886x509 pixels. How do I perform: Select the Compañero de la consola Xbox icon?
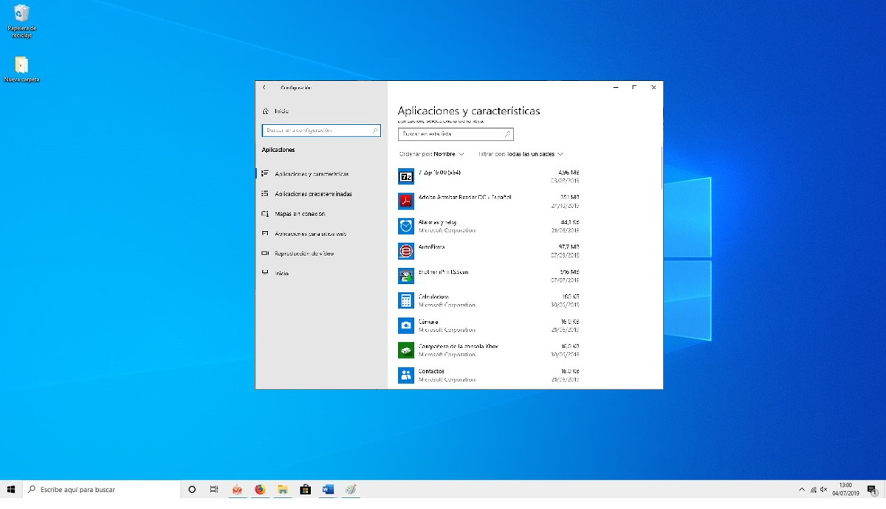(406, 350)
